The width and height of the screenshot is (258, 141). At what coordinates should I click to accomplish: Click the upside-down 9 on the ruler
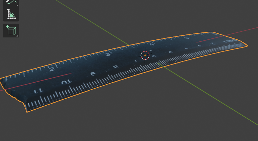(93, 74)
